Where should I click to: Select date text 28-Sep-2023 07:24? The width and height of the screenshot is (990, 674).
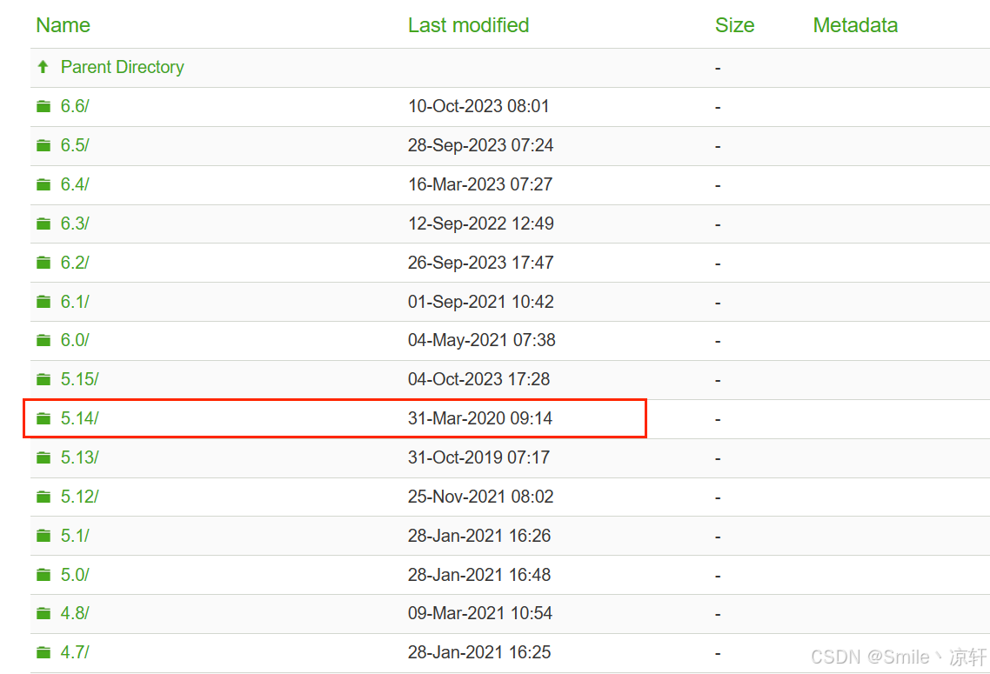[480, 145]
